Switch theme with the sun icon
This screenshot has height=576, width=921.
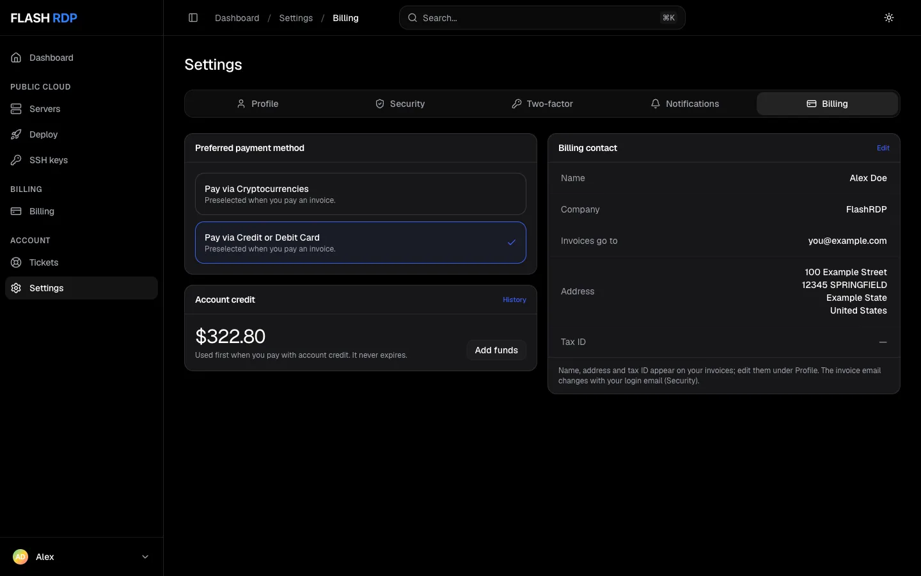pyautogui.click(x=889, y=18)
